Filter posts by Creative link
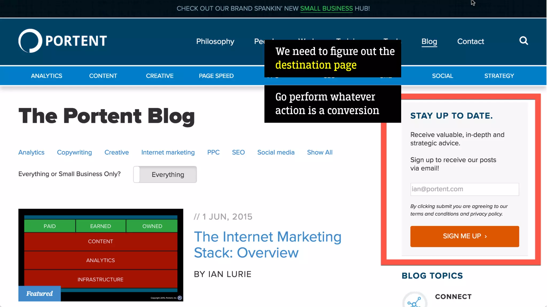The image size is (547, 307). pyautogui.click(x=116, y=152)
